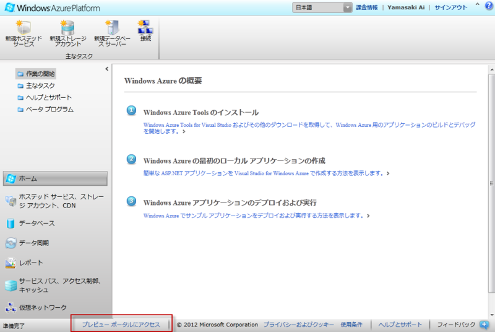Select the ヘルプとサポート folder item
Image resolution: width=495 pixels, height=332 pixels.
(x=45, y=98)
